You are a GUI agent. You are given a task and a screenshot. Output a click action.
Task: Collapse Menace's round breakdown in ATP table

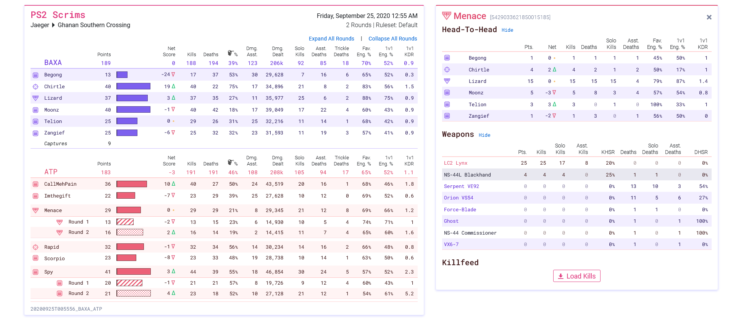224,211
